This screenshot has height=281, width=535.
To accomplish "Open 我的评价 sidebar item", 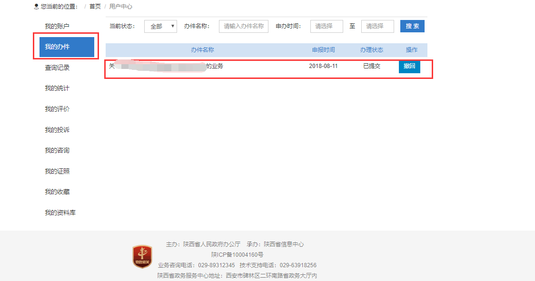I will [x=57, y=109].
